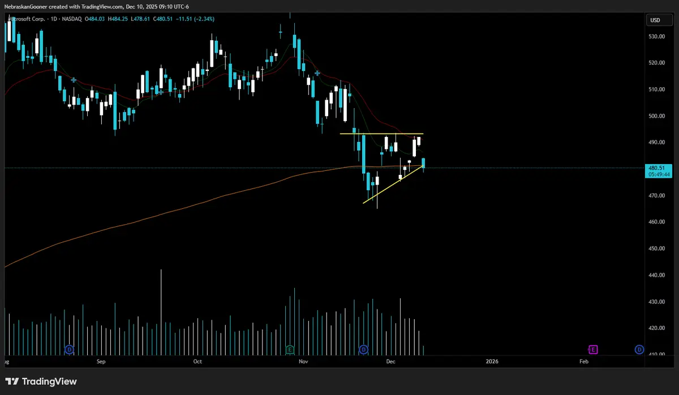Image resolution: width=679 pixels, height=395 pixels.
Task: Click the TradingView logo
Action: click(x=41, y=381)
